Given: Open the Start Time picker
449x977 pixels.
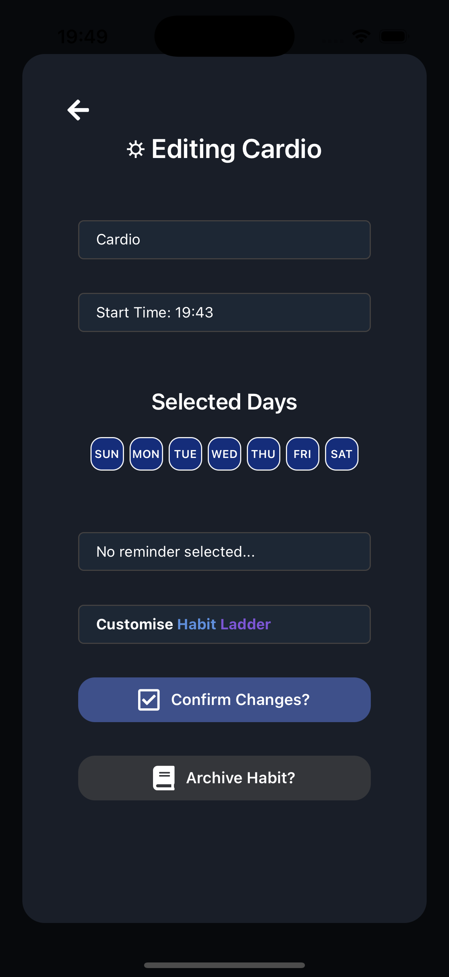Looking at the screenshot, I should [224, 312].
